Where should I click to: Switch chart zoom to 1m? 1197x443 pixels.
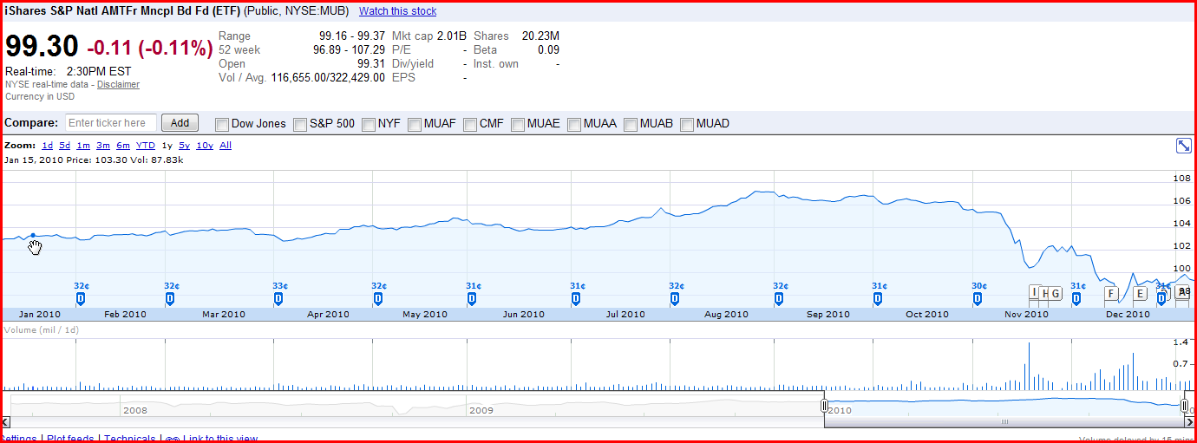coord(83,146)
